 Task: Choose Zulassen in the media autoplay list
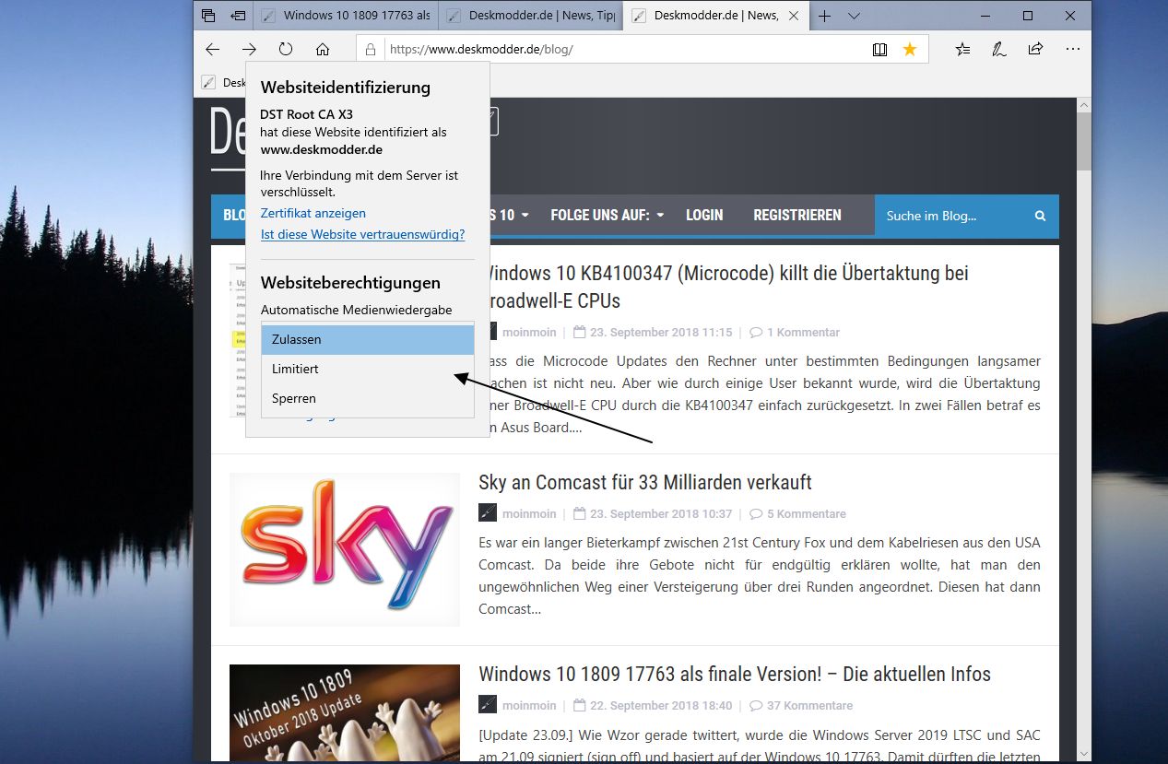pyautogui.click(x=368, y=339)
